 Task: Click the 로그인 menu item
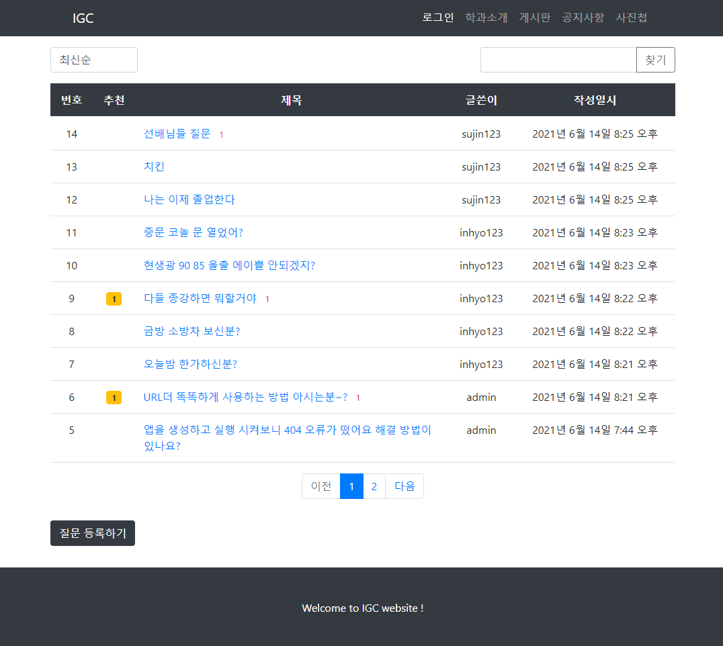[438, 17]
